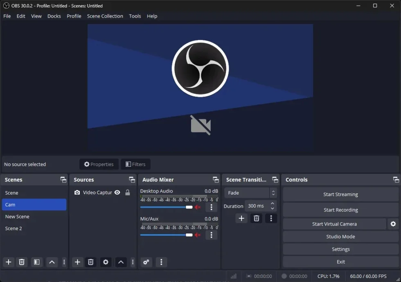The width and height of the screenshot is (401, 282).
Task: Open Mic/Aux three-dot options
Action: [211, 235]
